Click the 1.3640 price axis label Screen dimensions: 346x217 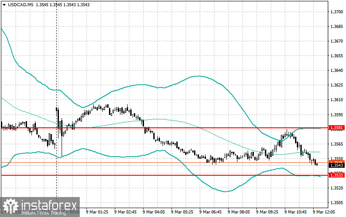(x=337, y=71)
